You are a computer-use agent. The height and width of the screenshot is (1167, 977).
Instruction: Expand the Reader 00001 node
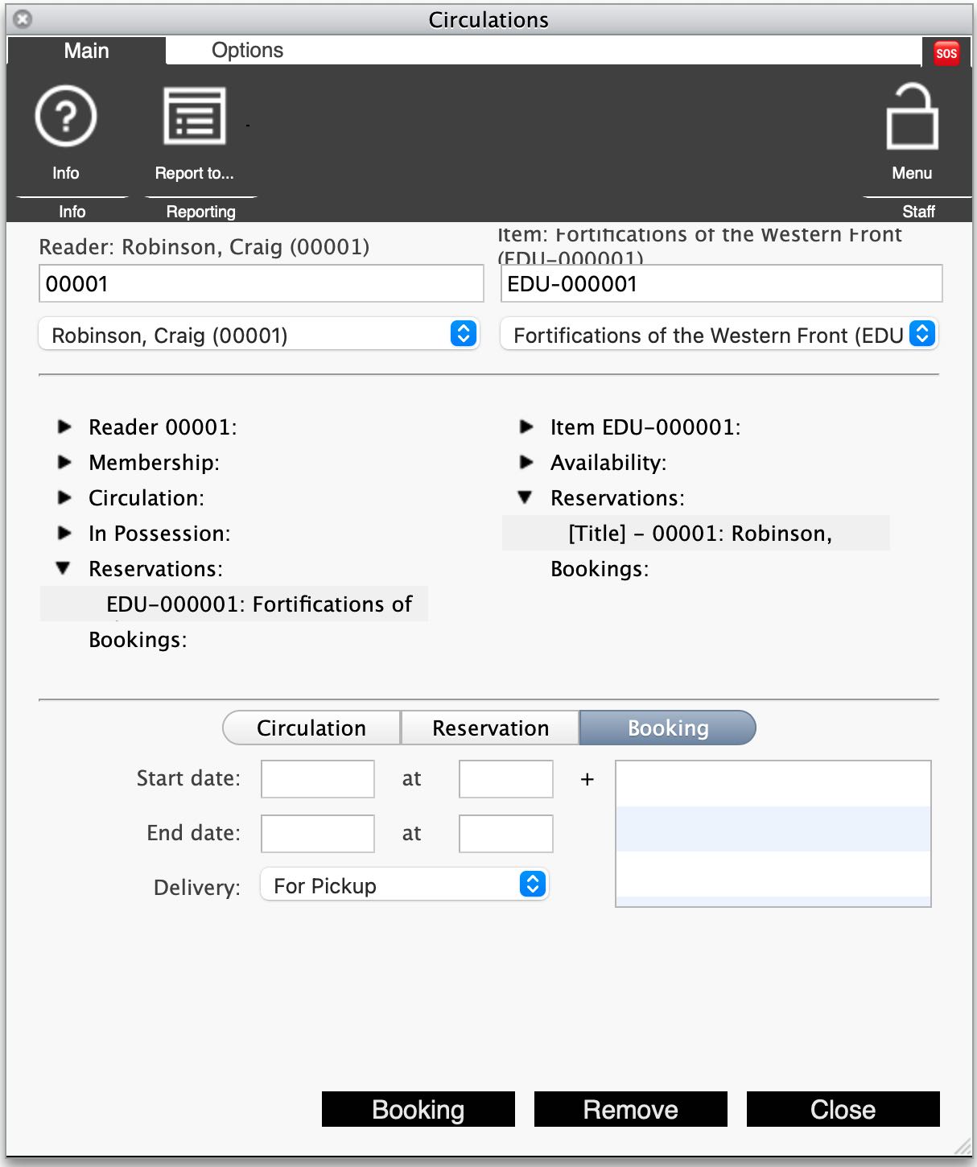tap(65, 427)
